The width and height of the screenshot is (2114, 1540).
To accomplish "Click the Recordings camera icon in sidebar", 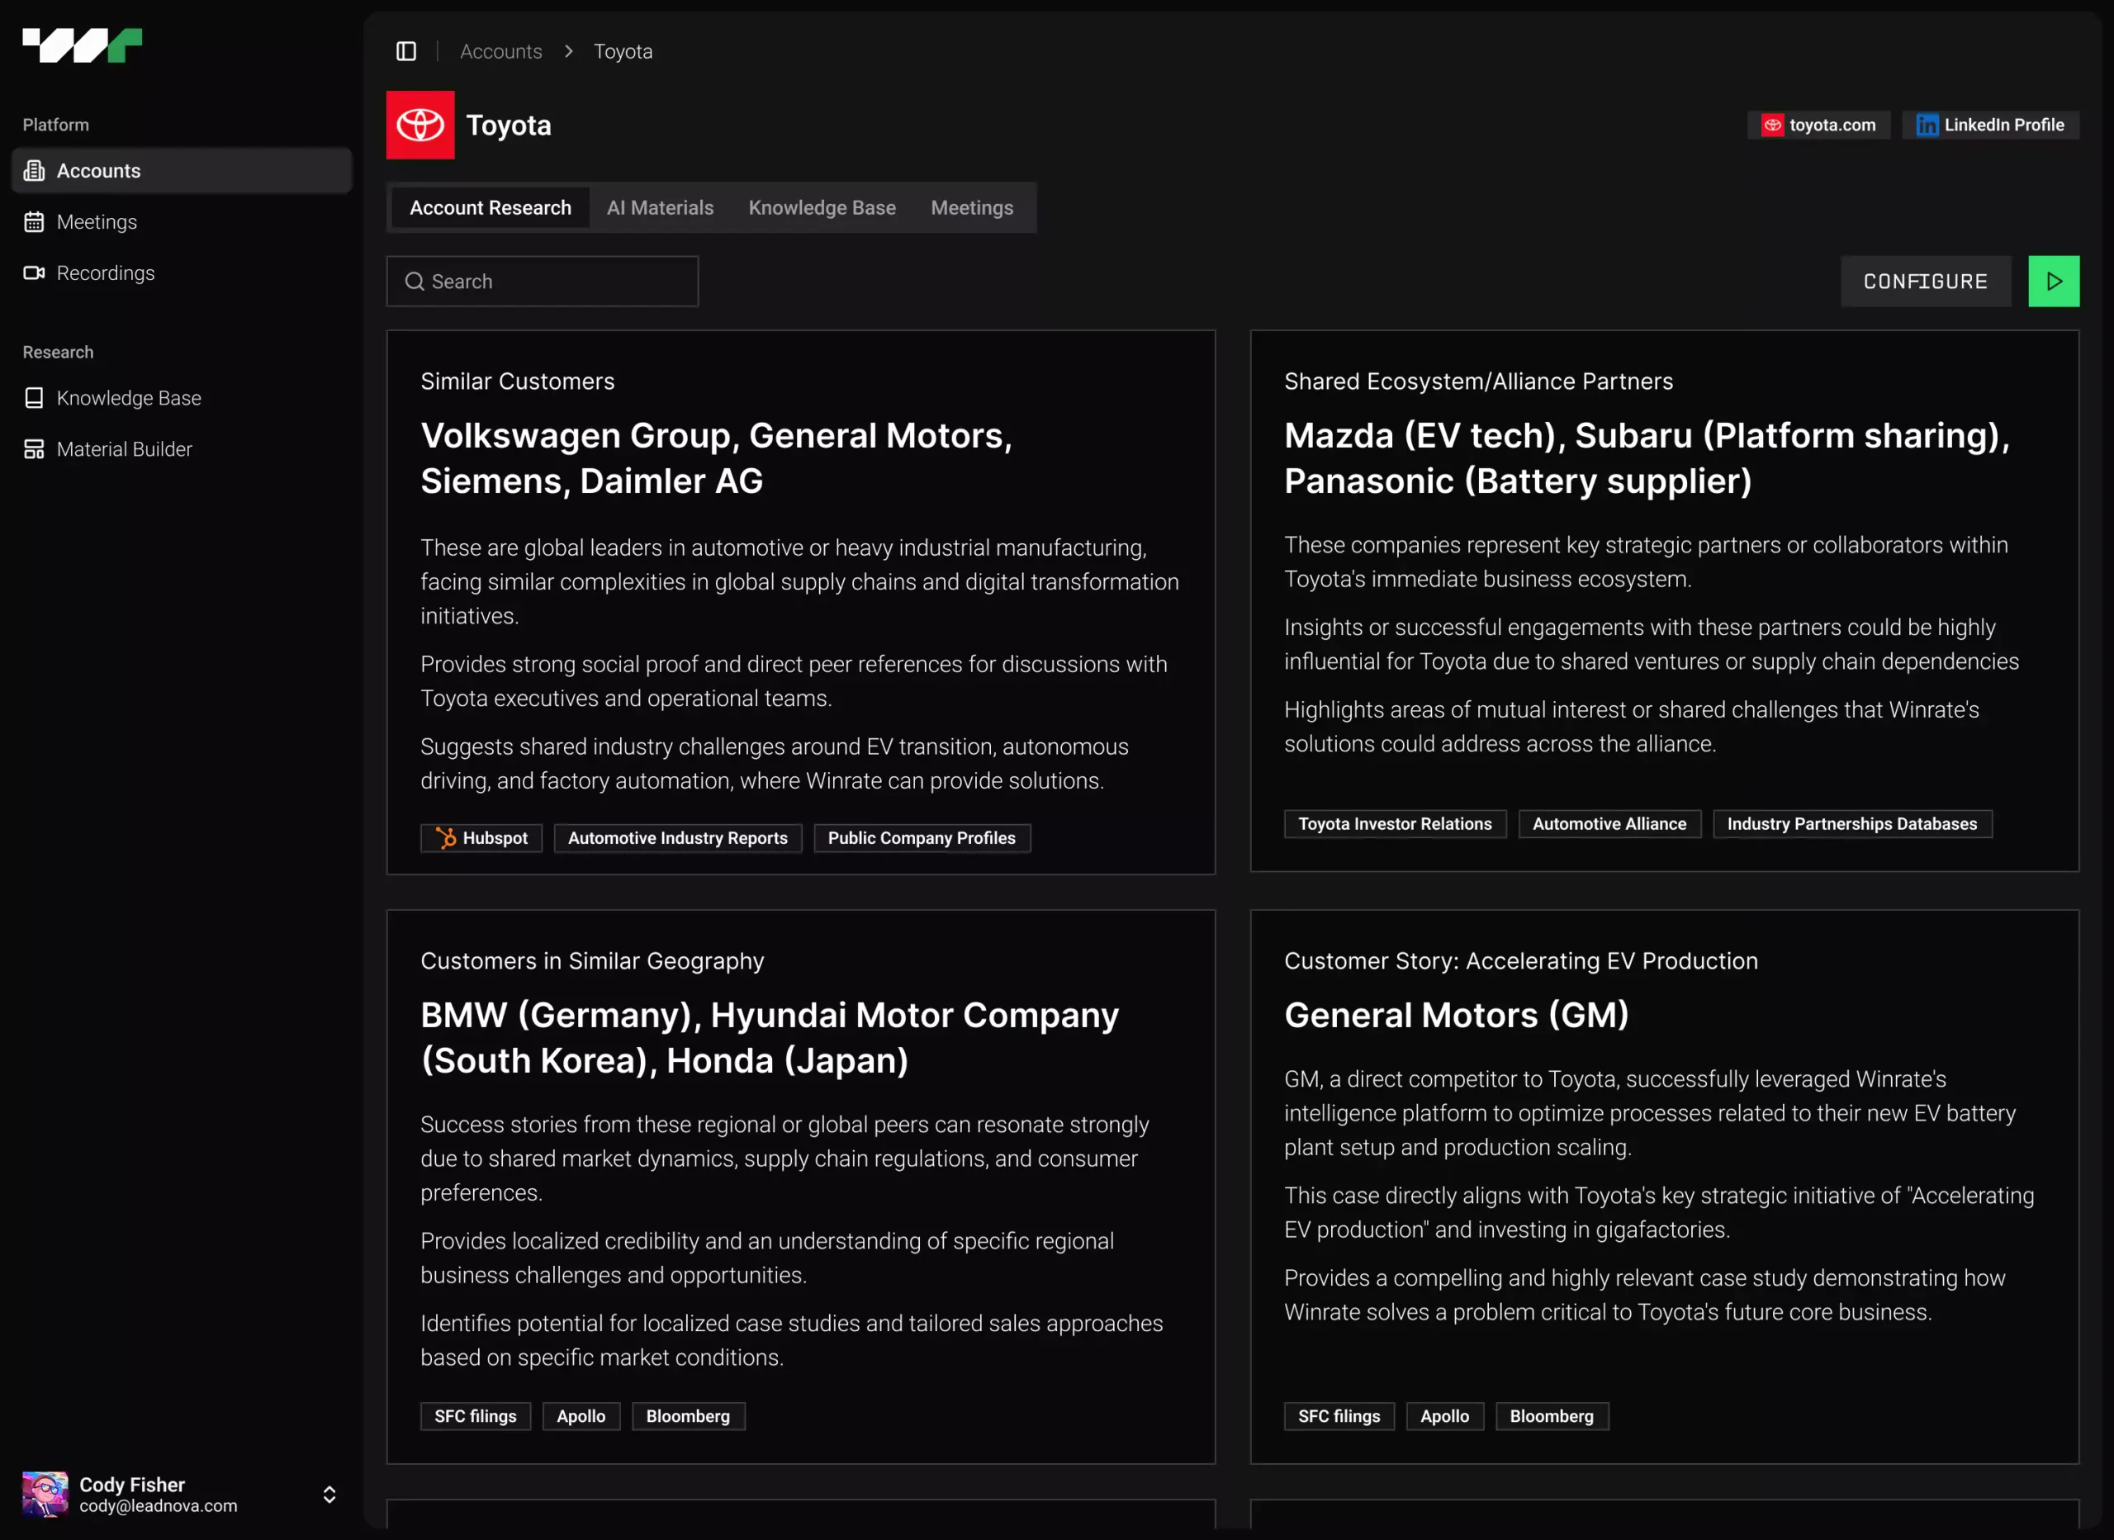I will pyautogui.click(x=35, y=273).
